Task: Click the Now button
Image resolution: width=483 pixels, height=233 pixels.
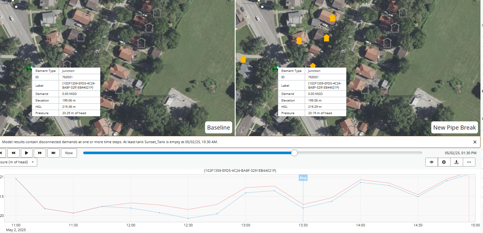Action: 69,153
